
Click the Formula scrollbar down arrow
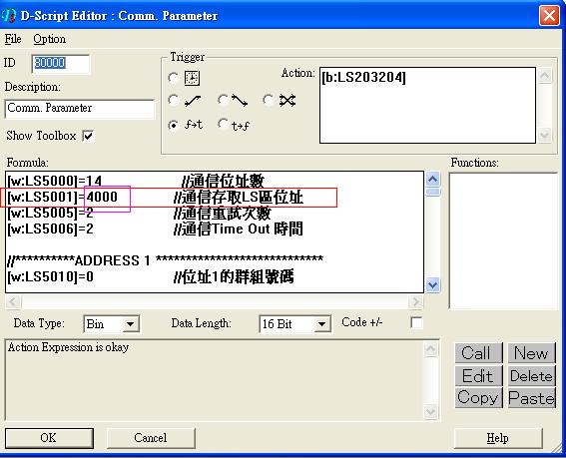(x=433, y=285)
